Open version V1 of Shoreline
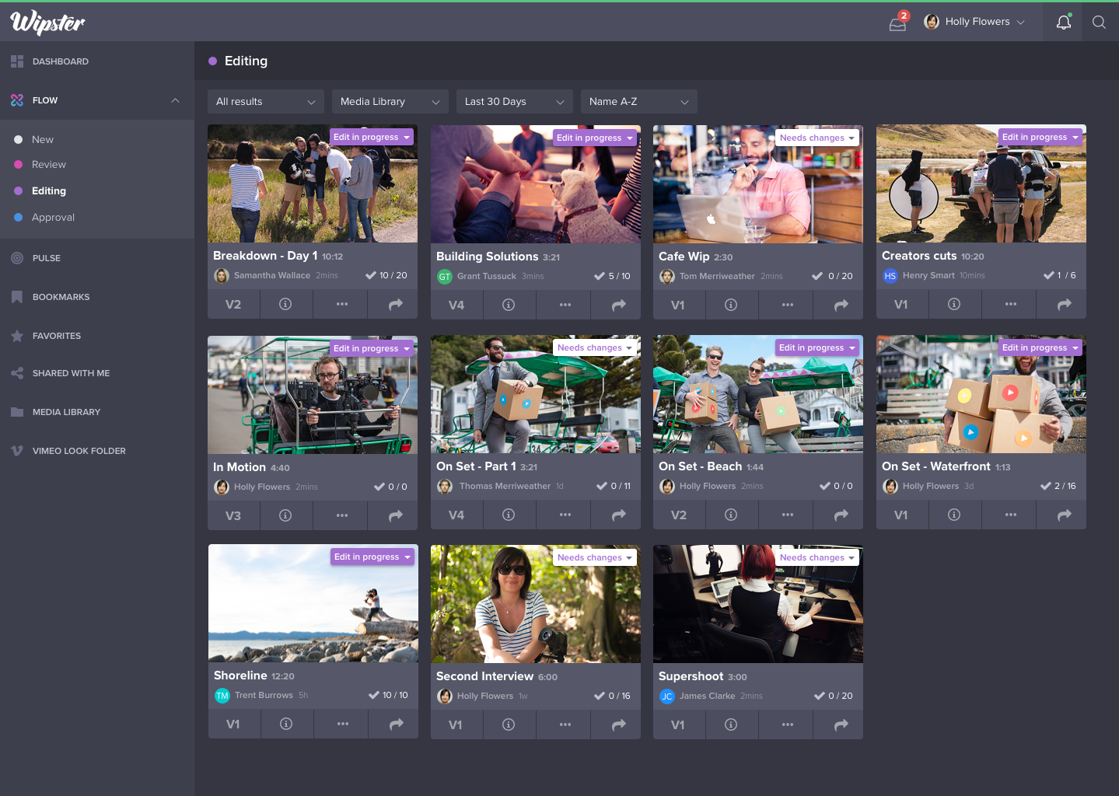 pos(233,724)
